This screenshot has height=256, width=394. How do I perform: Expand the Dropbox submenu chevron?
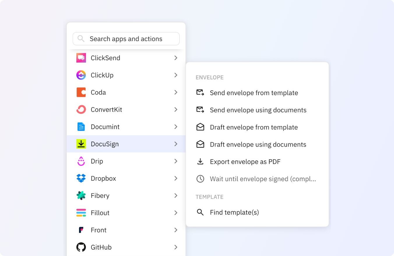click(x=176, y=178)
